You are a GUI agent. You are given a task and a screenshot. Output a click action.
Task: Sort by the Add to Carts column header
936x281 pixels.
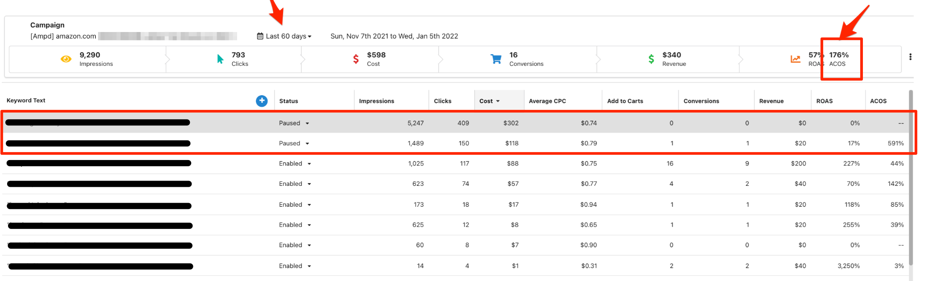[x=625, y=101]
